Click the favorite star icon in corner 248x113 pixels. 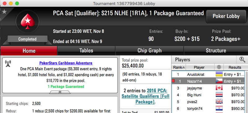coord(4,12)
